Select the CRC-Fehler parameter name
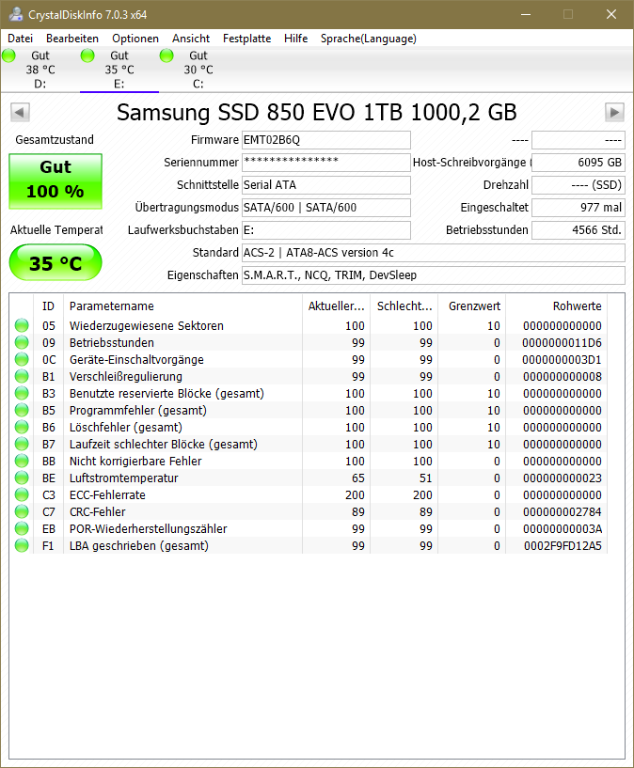 click(98, 511)
